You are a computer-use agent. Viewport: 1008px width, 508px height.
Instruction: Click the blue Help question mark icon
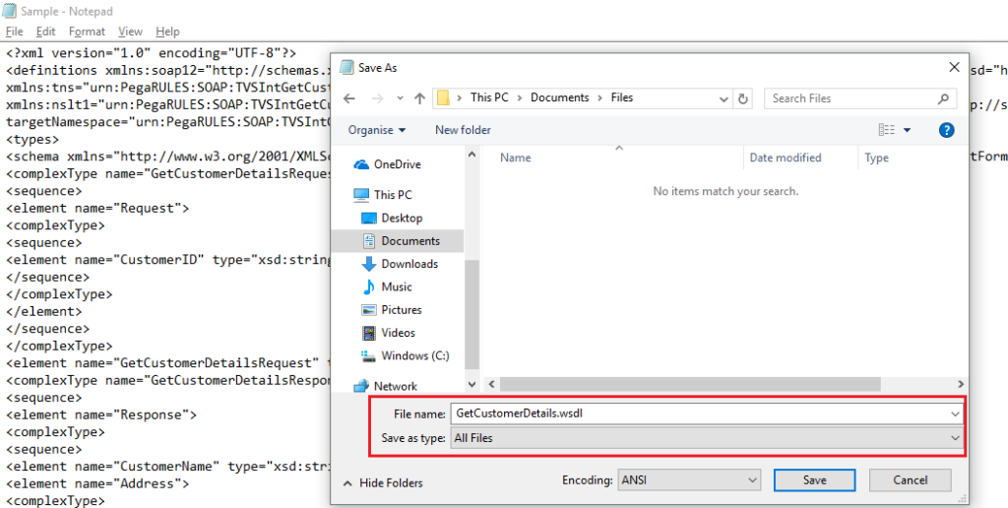click(946, 130)
